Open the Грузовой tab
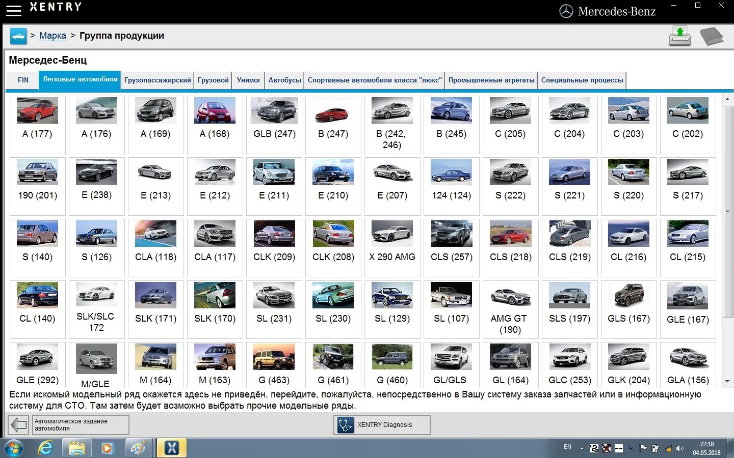Viewport: 734px width, 458px height. (x=213, y=80)
